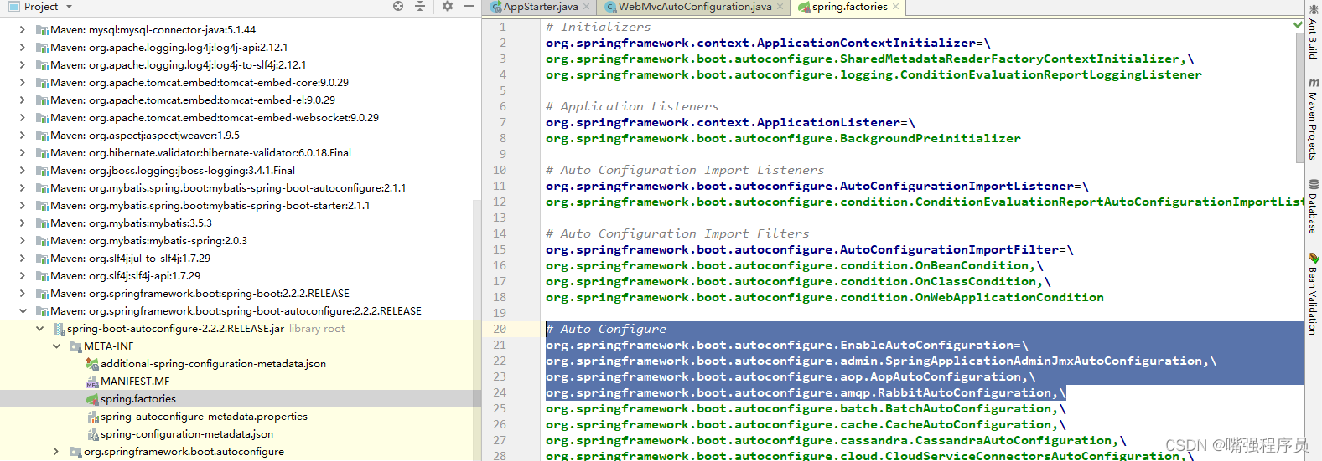This screenshot has width=1322, height=461.
Task: Click the jar library root icon
Action: [59, 329]
